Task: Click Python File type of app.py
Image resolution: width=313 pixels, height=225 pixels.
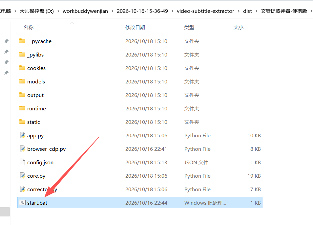Action: coord(198,135)
